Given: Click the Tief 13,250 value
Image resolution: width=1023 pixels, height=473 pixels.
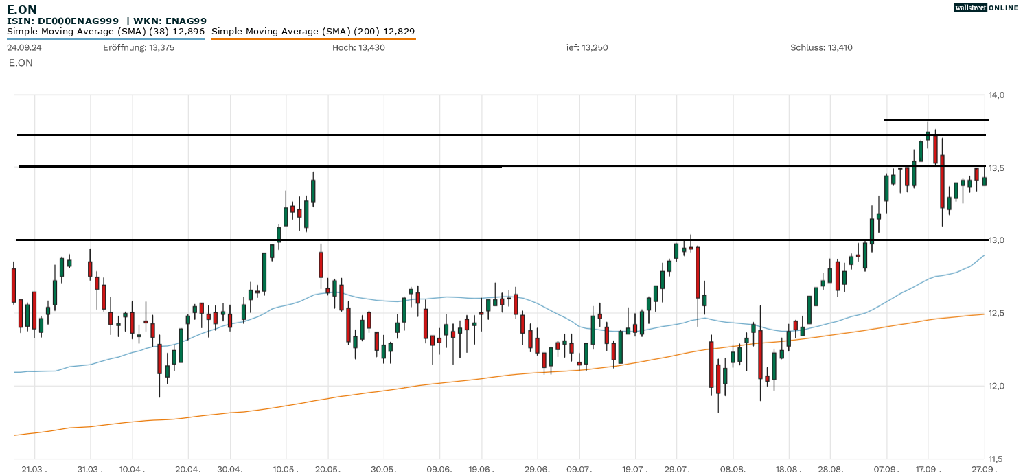Looking at the screenshot, I should tap(584, 47).
